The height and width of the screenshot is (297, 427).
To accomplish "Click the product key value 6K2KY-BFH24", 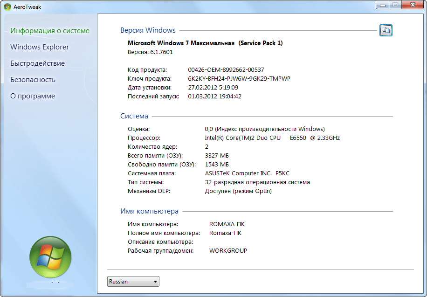I will coord(239,79).
